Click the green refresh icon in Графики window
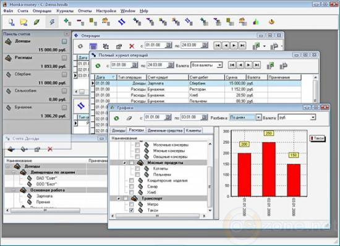Screen dimensions: 340x246 116,118
